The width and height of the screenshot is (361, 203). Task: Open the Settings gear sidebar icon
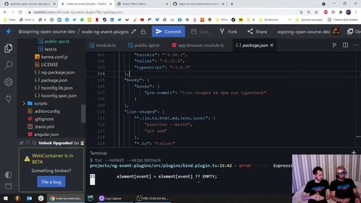coord(8,82)
